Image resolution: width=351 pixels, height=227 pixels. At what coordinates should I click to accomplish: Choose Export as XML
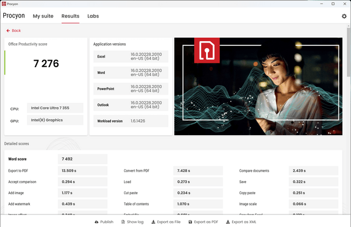241,222
